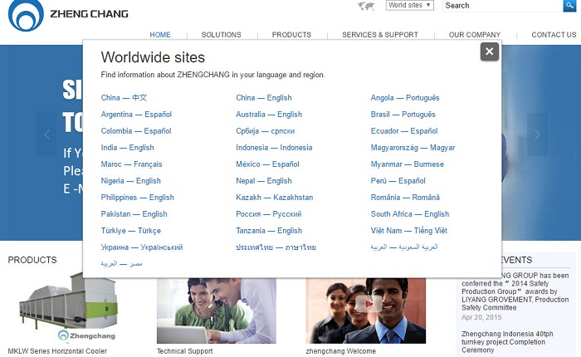Open the Saudi Arabia Arabic site link

coord(404,247)
